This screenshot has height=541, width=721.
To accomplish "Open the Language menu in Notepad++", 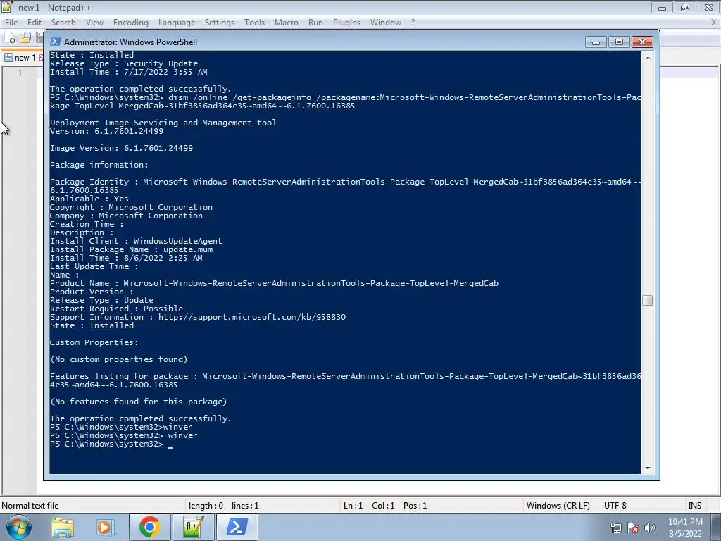I will pyautogui.click(x=177, y=23).
